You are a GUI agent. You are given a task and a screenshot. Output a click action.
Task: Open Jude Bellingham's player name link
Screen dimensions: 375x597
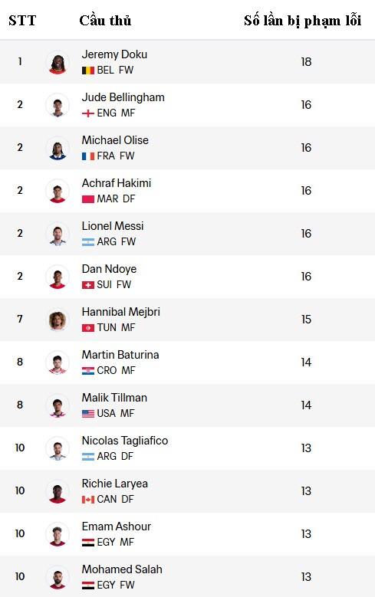tap(123, 97)
